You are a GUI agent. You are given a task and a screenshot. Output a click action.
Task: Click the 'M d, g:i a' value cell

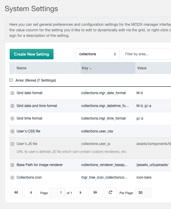[144, 106]
